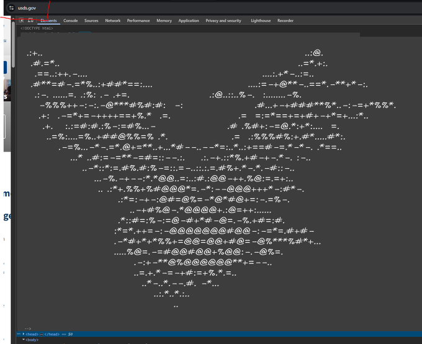This screenshot has height=344, width=422.
Task: Expand the <head> node arrow
Action: coord(24,334)
